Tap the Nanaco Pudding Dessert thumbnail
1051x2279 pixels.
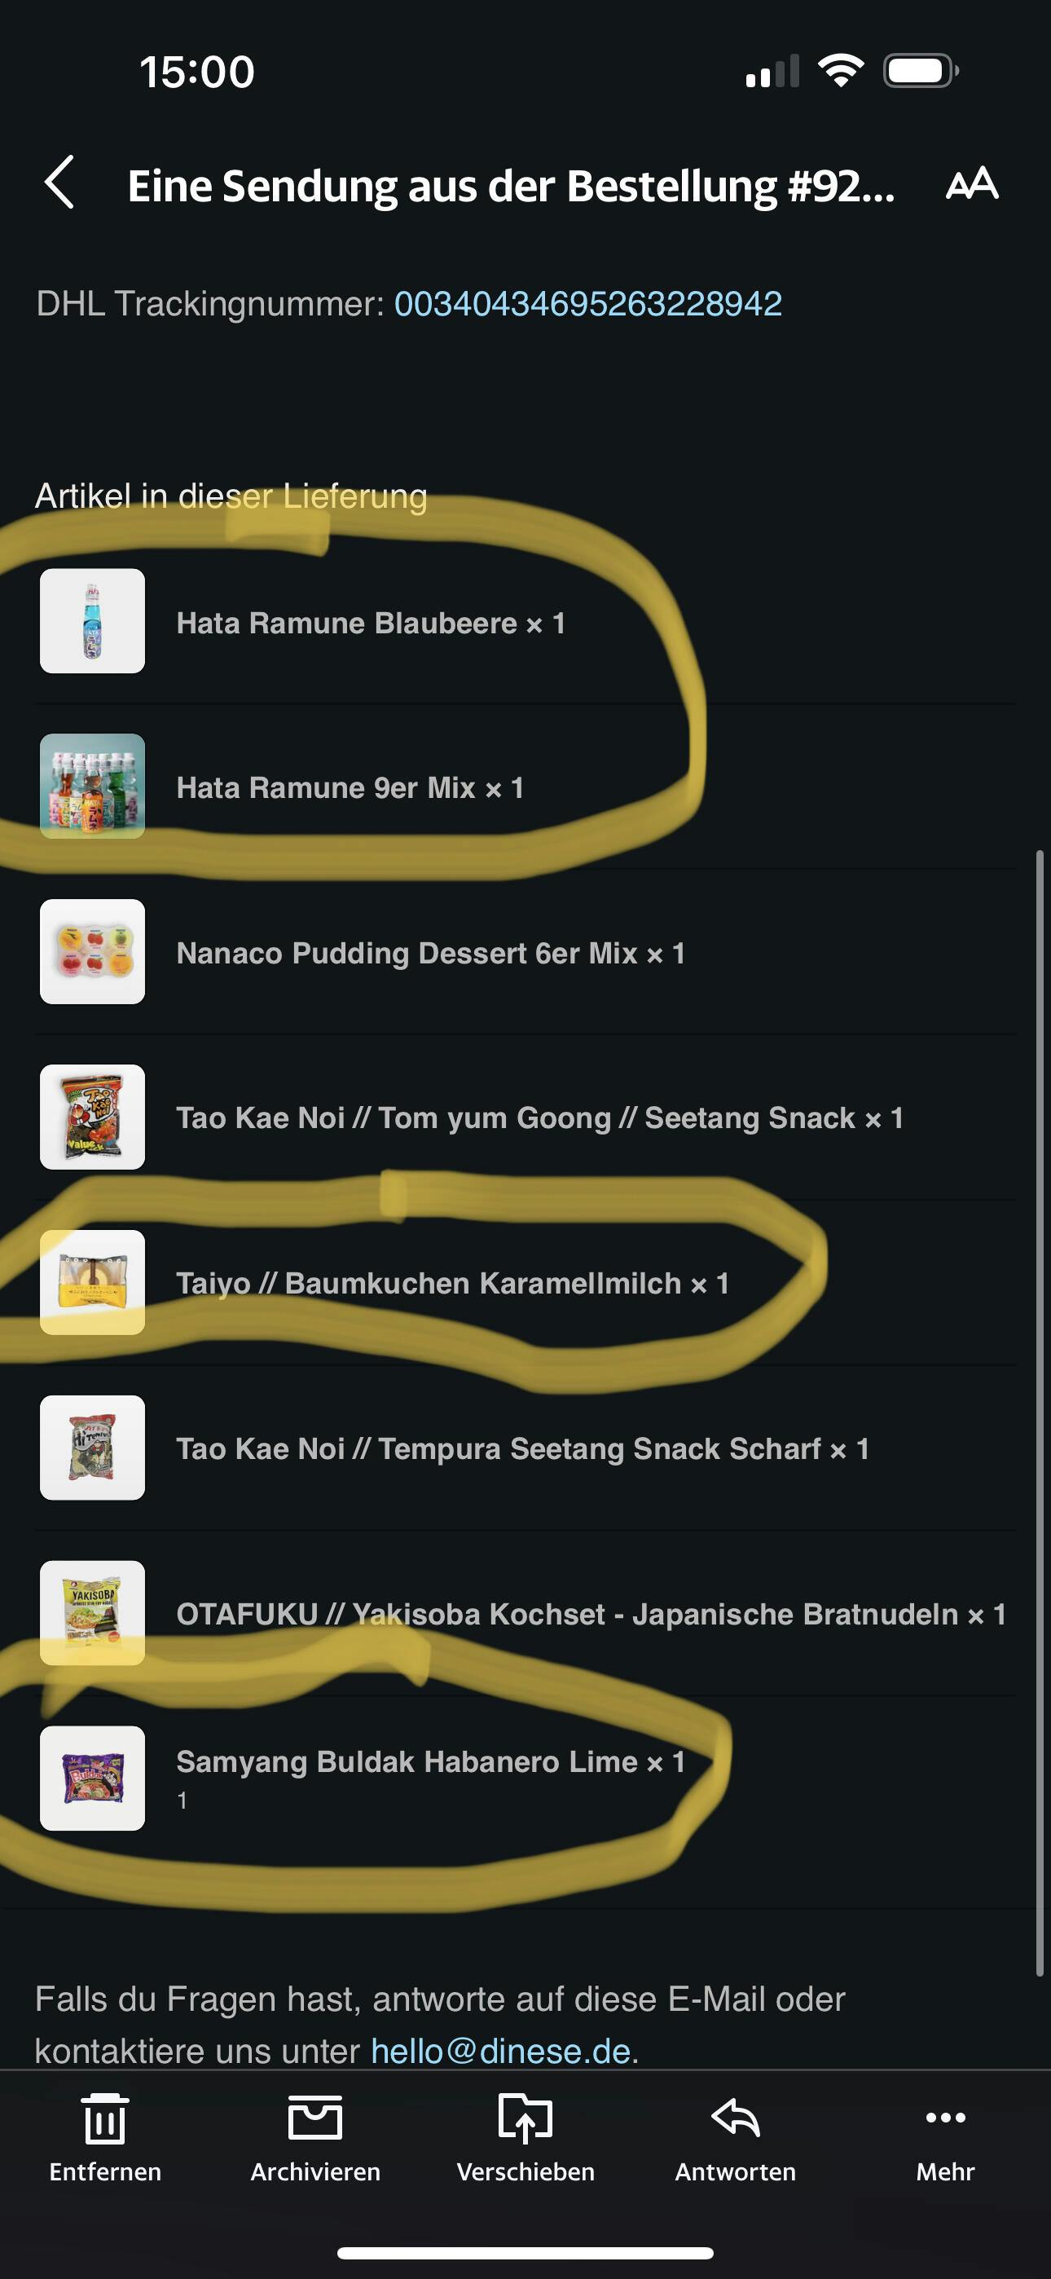click(93, 952)
